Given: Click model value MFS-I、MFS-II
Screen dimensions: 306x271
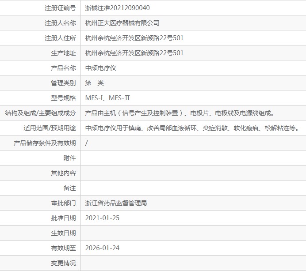Looking at the screenshot, I should tap(107, 98).
